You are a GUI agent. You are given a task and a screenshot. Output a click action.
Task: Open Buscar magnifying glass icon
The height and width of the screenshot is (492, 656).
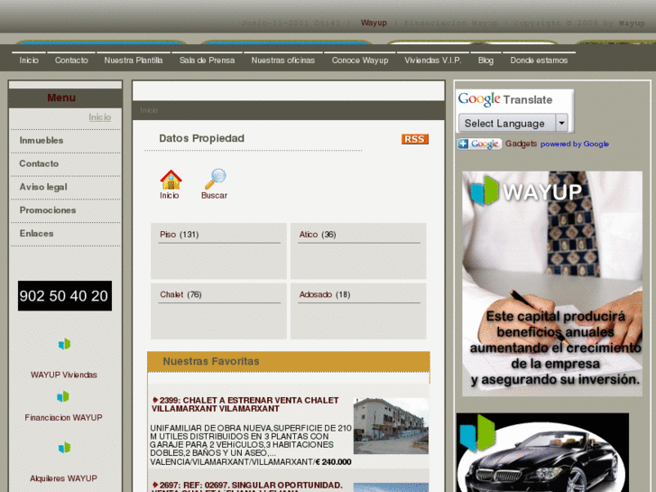(216, 180)
